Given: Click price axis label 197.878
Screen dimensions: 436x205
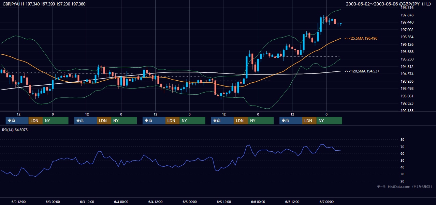Looking at the screenshot, I should 407,15.
